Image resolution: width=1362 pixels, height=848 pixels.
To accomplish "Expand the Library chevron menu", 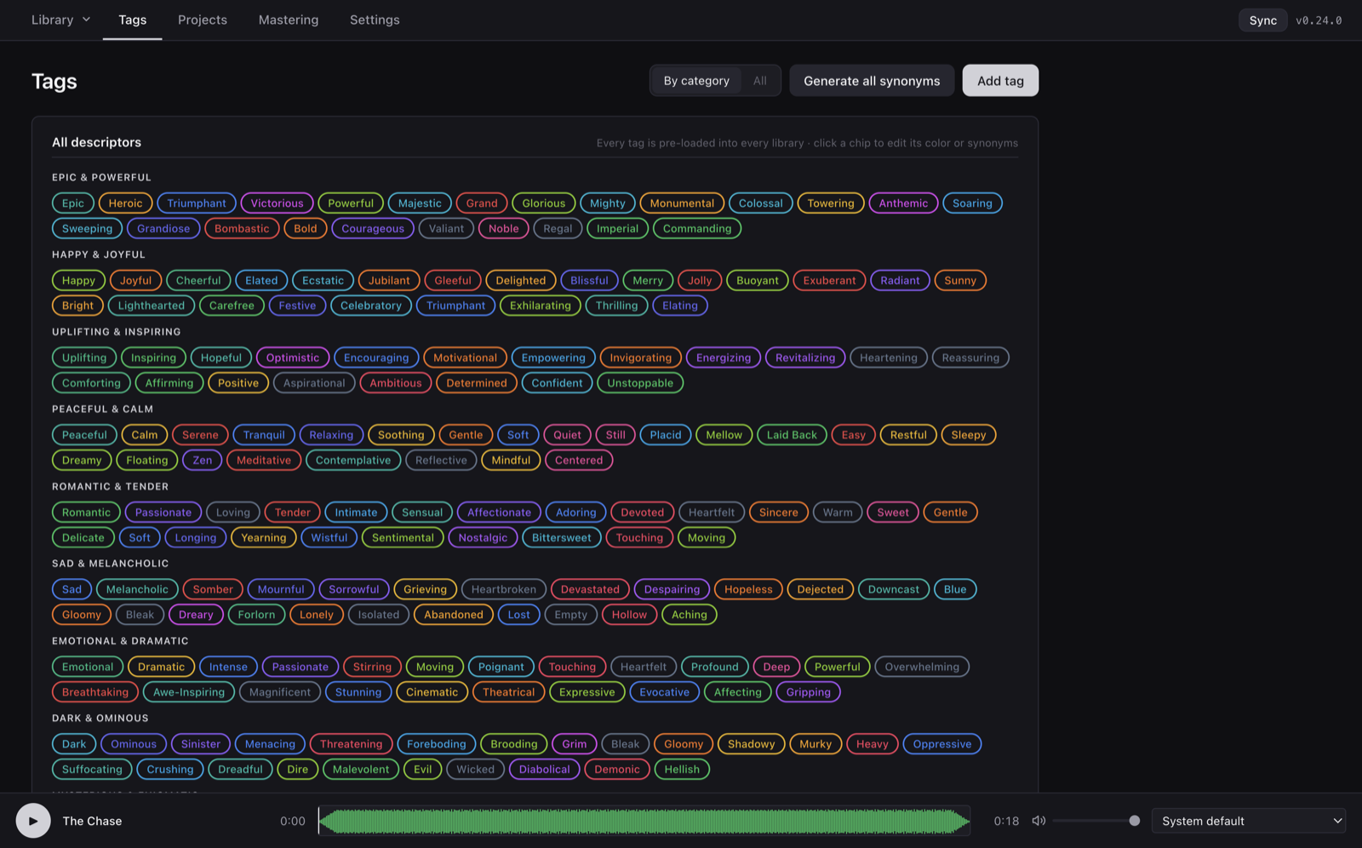I will tap(86, 20).
